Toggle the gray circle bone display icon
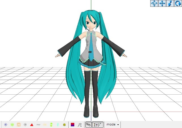 point(25,125)
